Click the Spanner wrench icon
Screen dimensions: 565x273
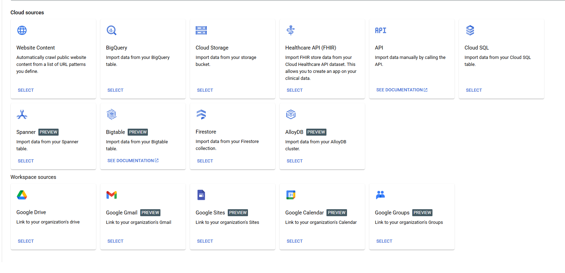[x=22, y=114]
